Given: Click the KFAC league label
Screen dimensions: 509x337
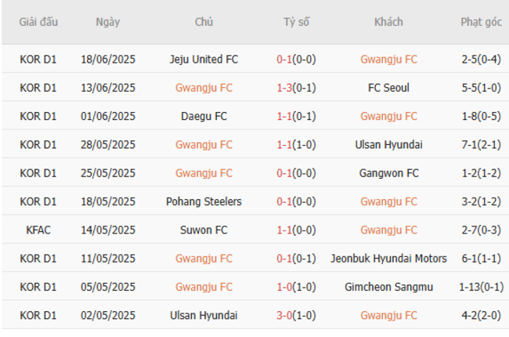Looking at the screenshot, I should click(x=39, y=230).
